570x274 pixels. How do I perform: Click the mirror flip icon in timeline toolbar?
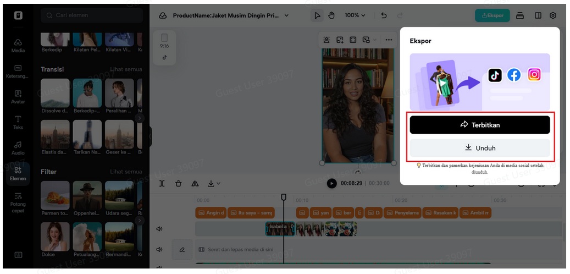click(x=195, y=184)
